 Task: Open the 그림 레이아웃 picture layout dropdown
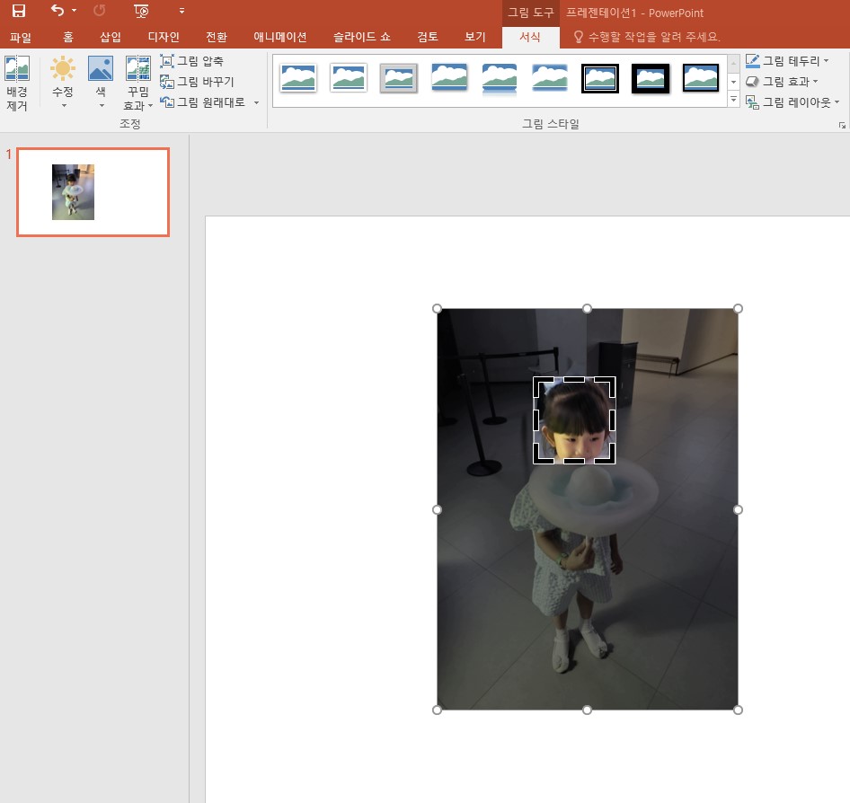(792, 101)
